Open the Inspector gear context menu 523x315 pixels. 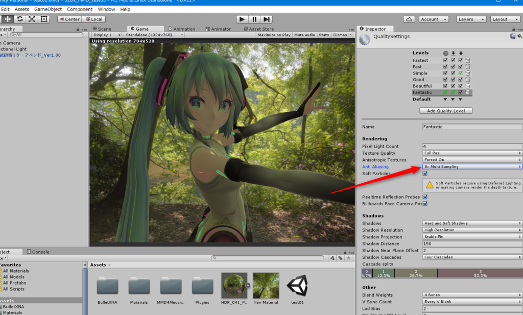point(519,36)
